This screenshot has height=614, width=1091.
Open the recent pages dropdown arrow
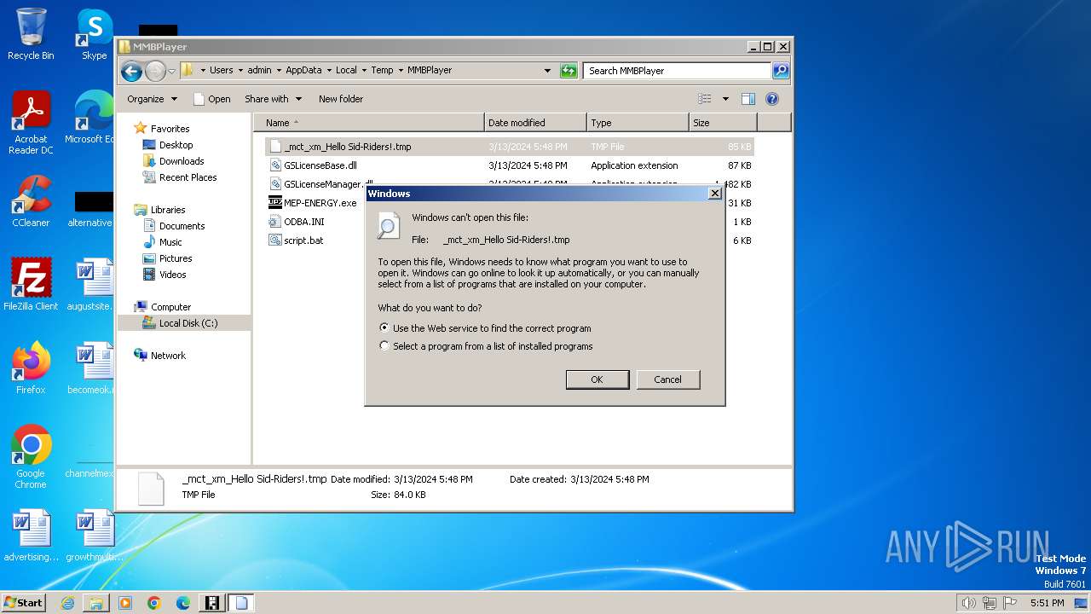[x=171, y=71]
